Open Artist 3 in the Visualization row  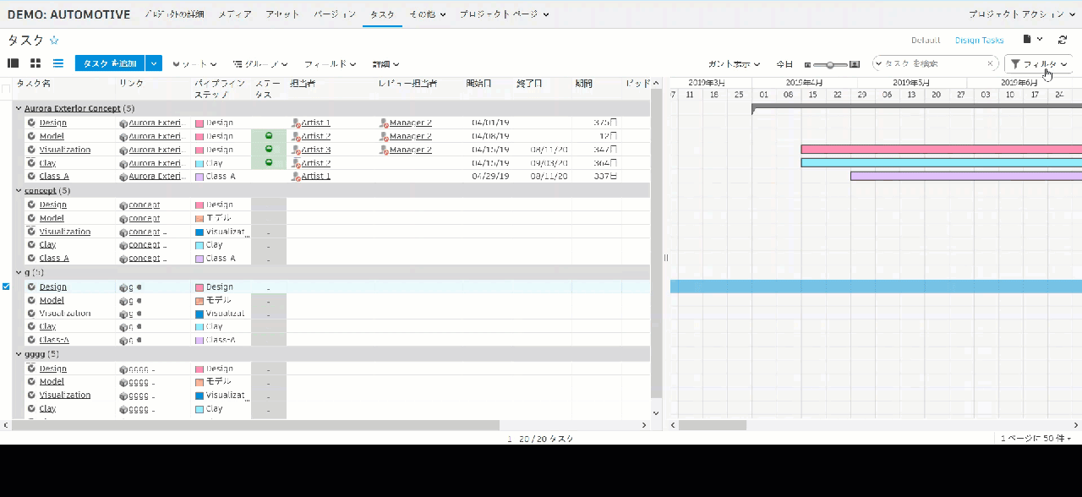[315, 150]
